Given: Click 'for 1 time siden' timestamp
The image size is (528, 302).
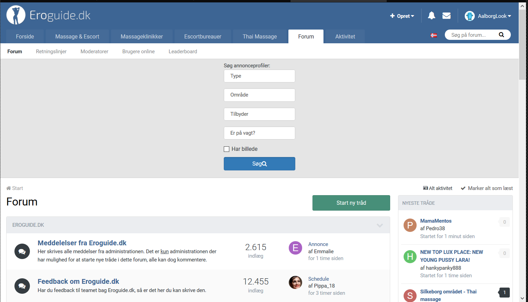Looking at the screenshot, I should point(326,258).
